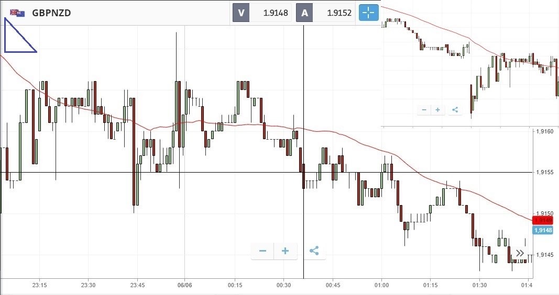Click the blue 1,9148 price label
Viewport: 559px width, 295px height.
click(543, 230)
